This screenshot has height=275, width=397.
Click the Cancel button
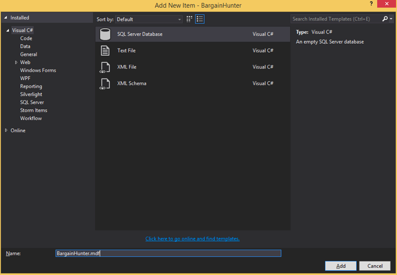point(375,266)
